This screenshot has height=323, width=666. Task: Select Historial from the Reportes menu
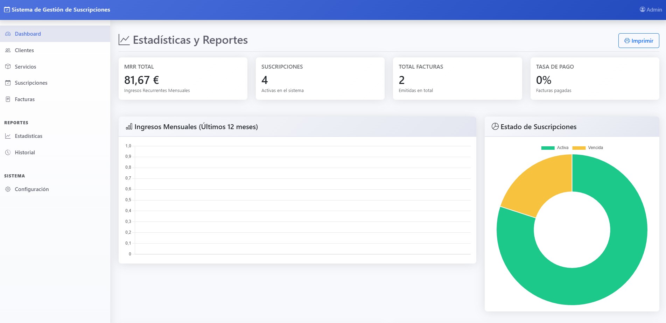pos(24,152)
